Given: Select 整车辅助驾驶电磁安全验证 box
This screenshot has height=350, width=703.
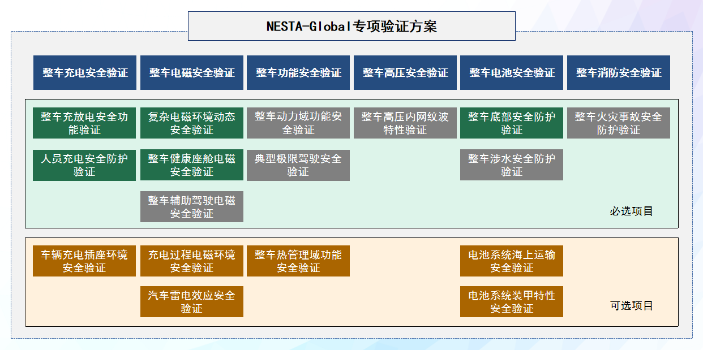Looking at the screenshot, I should [191, 206].
